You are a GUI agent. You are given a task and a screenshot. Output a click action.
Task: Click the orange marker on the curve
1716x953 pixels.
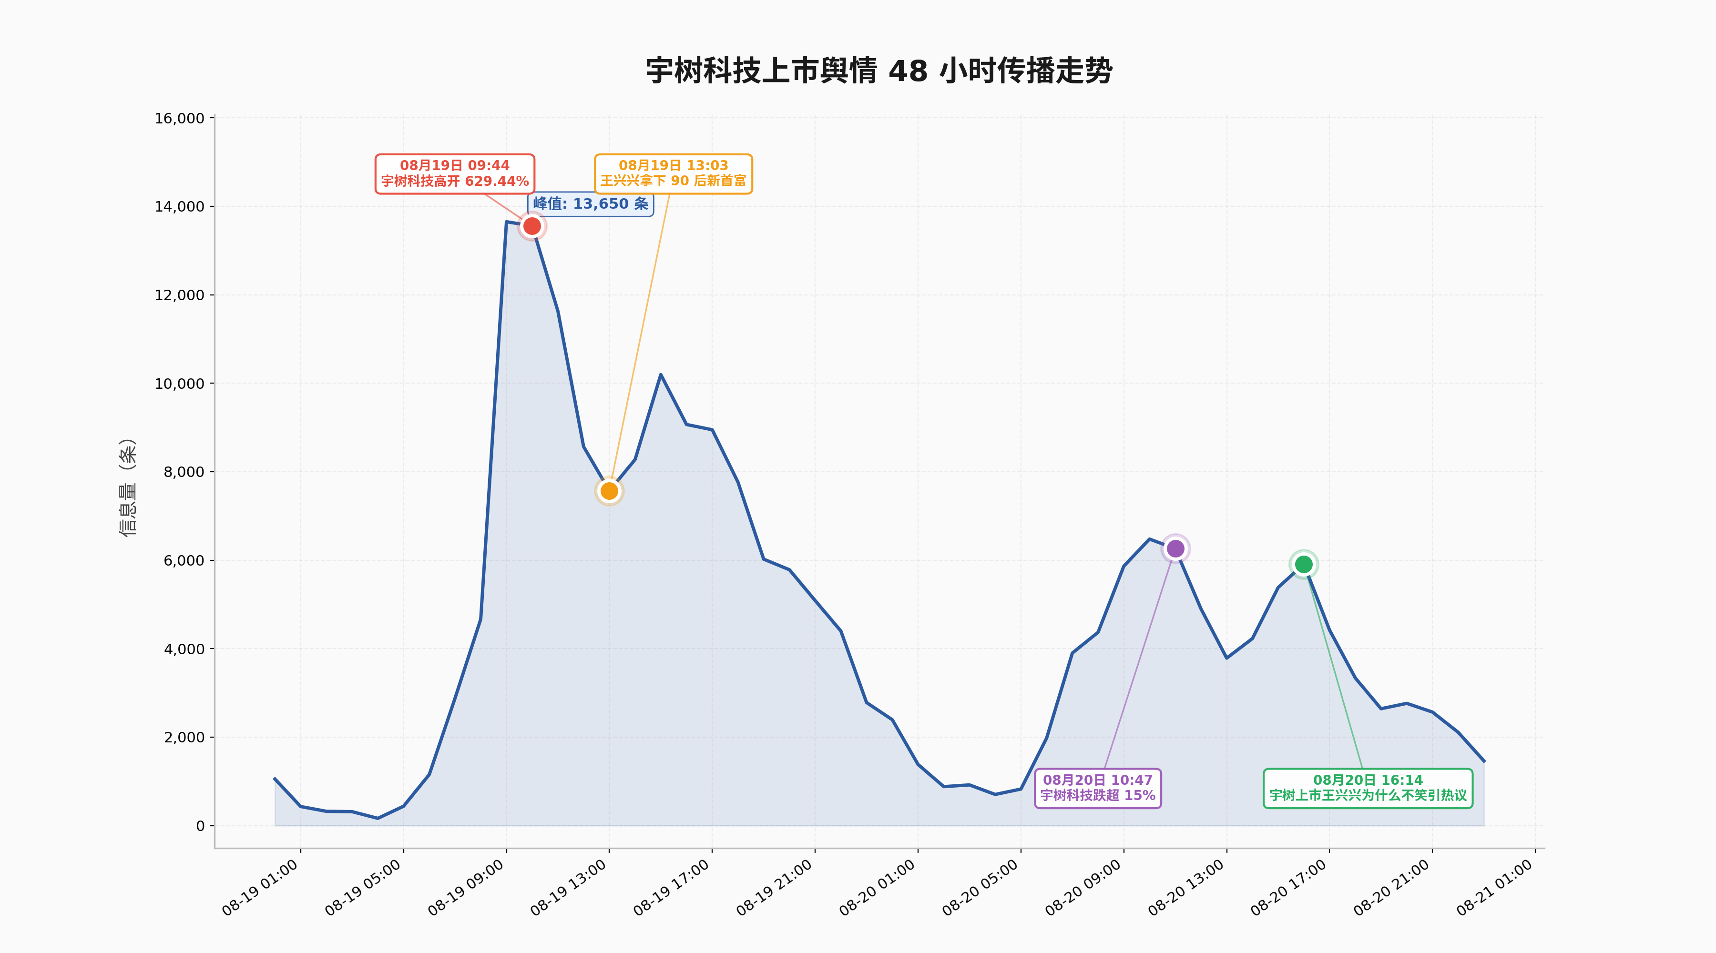click(x=609, y=491)
